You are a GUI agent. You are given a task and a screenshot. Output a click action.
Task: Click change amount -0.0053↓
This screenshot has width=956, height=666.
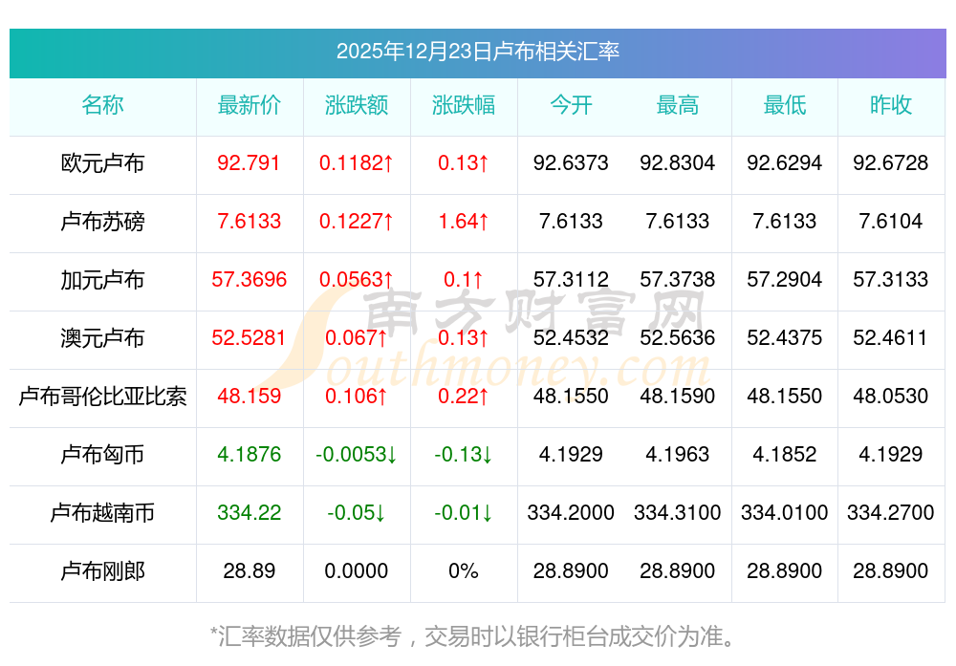[356, 455]
